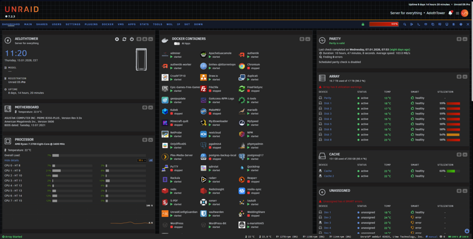Open the Settings tab

tap(73, 24)
